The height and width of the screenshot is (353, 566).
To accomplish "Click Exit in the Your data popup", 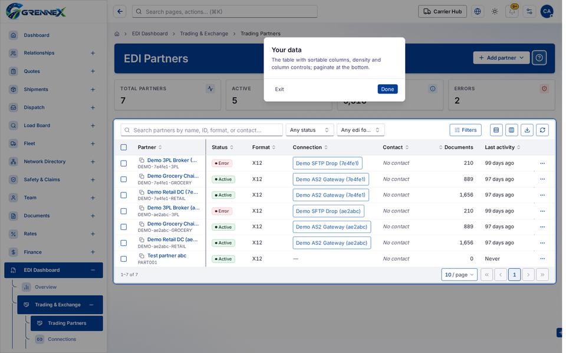I will tap(279, 89).
